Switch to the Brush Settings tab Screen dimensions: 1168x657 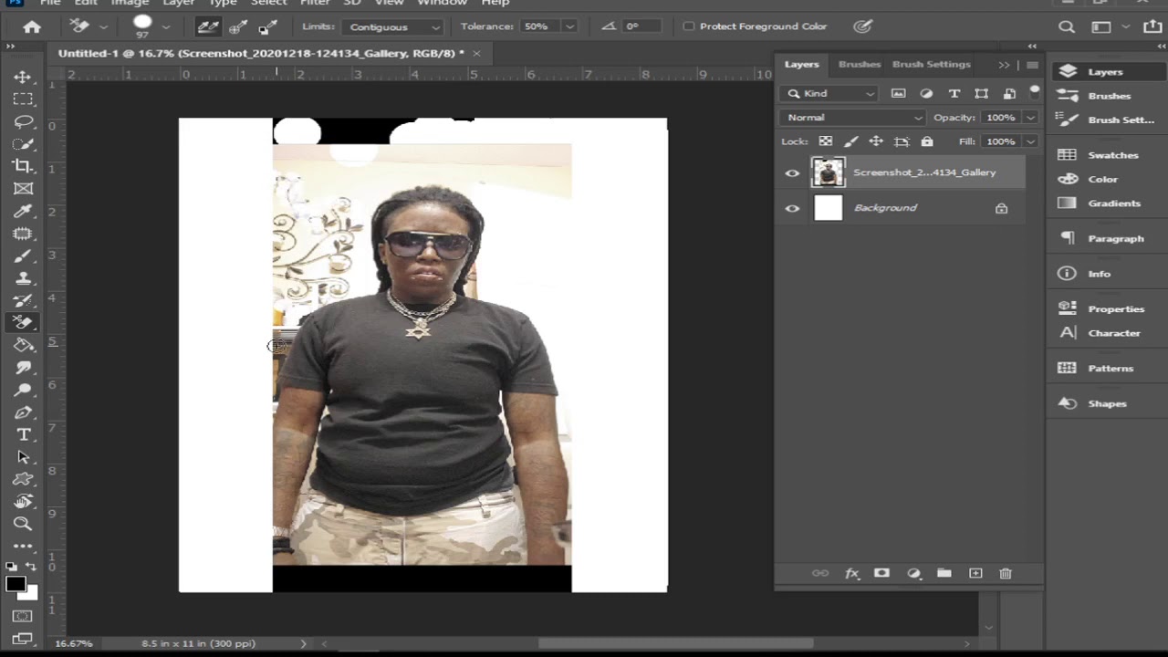(931, 64)
